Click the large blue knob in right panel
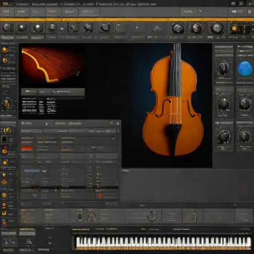 tap(245, 68)
